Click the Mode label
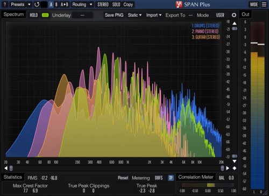Image resolution: width=269 pixels, height=196 pixels. (x=203, y=15)
